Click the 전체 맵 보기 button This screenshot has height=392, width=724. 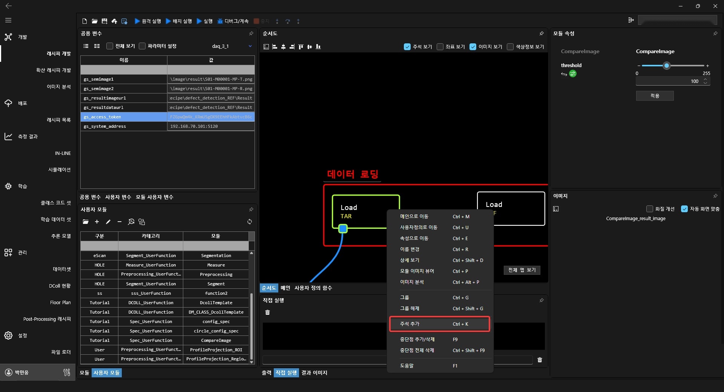[522, 270]
